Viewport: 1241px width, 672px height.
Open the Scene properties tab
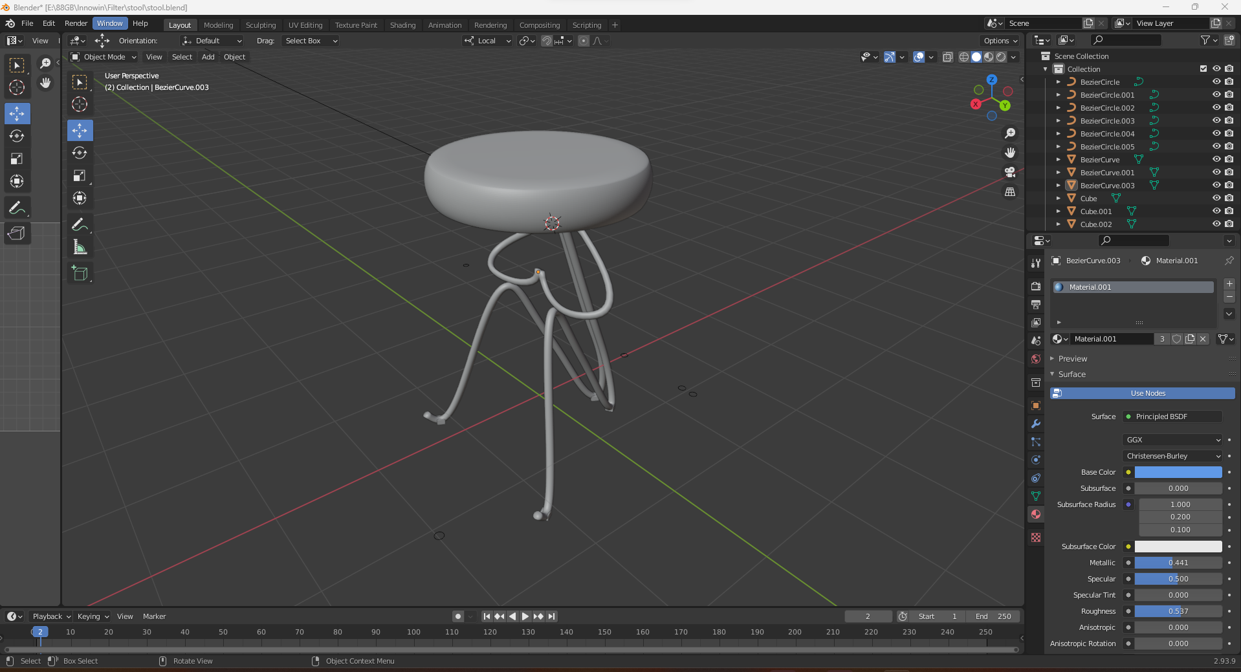[1036, 341]
